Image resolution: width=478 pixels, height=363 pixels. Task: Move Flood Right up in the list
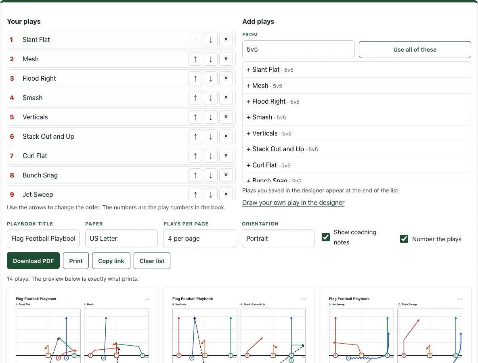[x=195, y=78]
